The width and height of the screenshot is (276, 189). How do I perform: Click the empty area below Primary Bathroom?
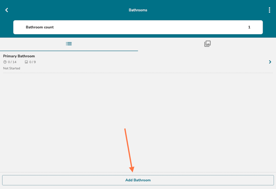138,107
